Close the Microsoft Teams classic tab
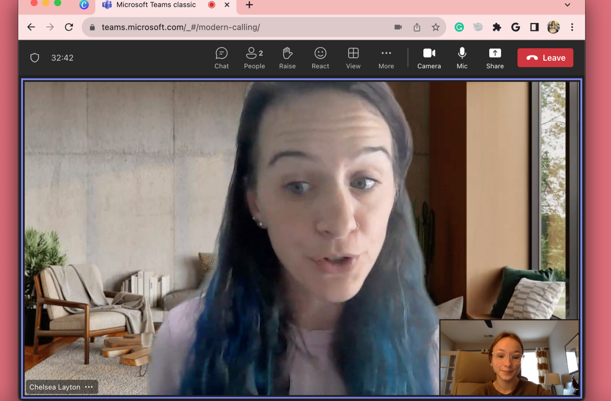 227,5
